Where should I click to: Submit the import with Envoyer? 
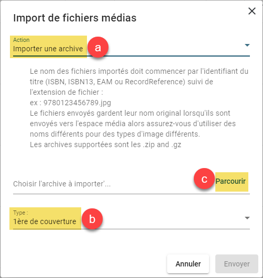pos(237,264)
